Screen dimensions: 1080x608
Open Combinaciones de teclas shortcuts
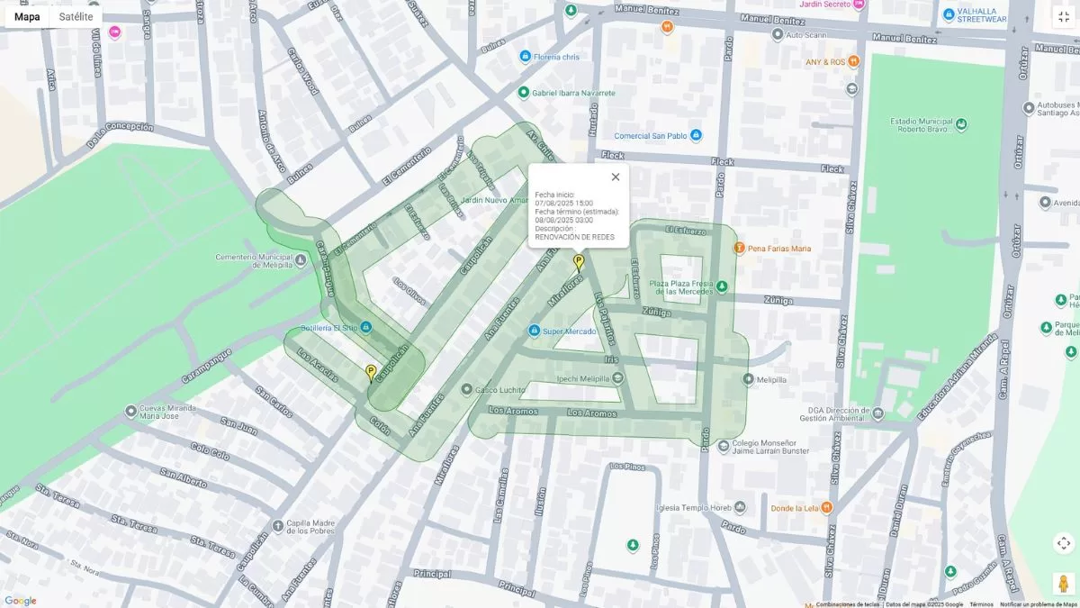847,604
